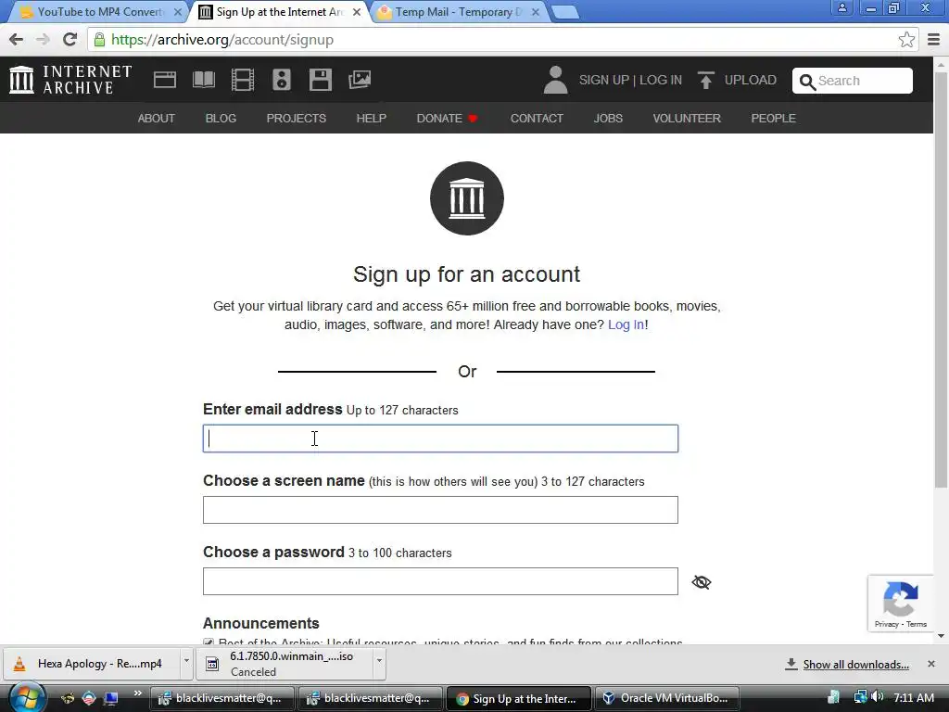
Task: Open JOBS menu item
Action: click(608, 119)
